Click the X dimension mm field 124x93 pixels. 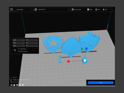coord(19,40)
